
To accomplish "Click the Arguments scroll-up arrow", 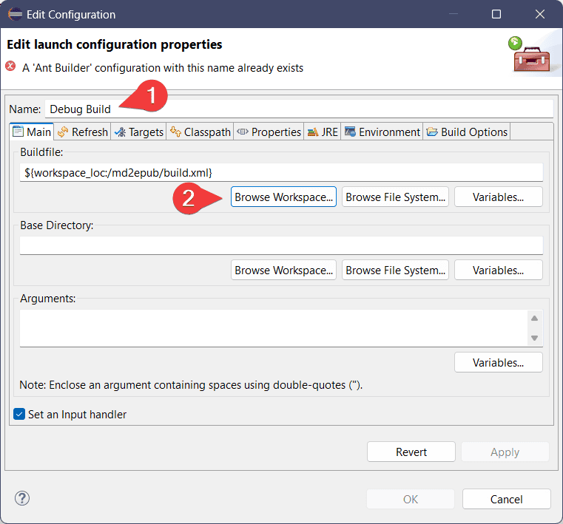I will 534,319.
